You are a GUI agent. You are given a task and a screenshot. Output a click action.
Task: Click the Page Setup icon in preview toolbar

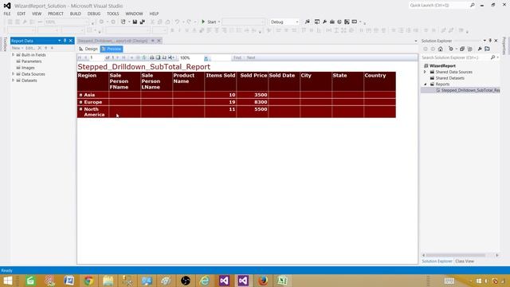[164, 57]
